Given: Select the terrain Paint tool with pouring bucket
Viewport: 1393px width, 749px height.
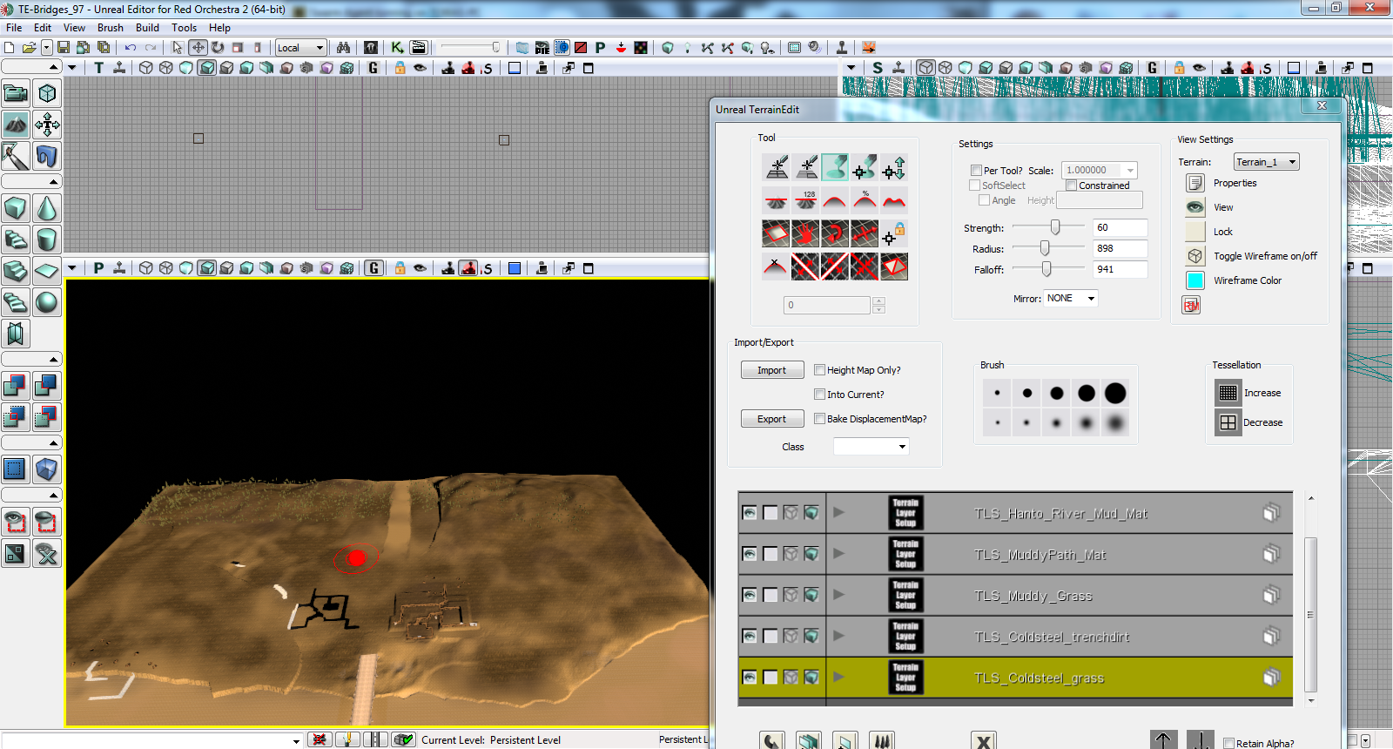Looking at the screenshot, I should [834, 166].
